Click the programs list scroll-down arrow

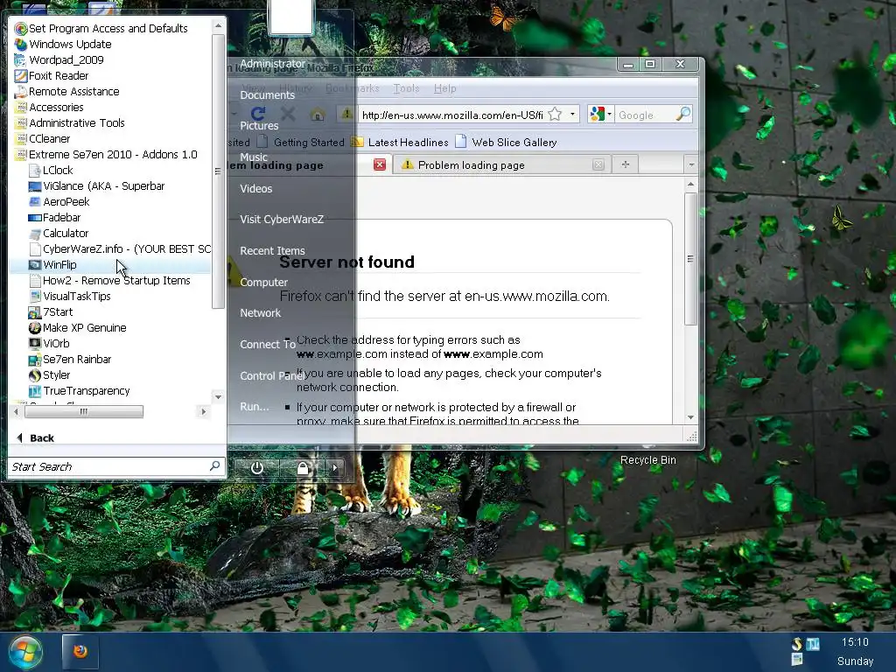click(x=218, y=396)
